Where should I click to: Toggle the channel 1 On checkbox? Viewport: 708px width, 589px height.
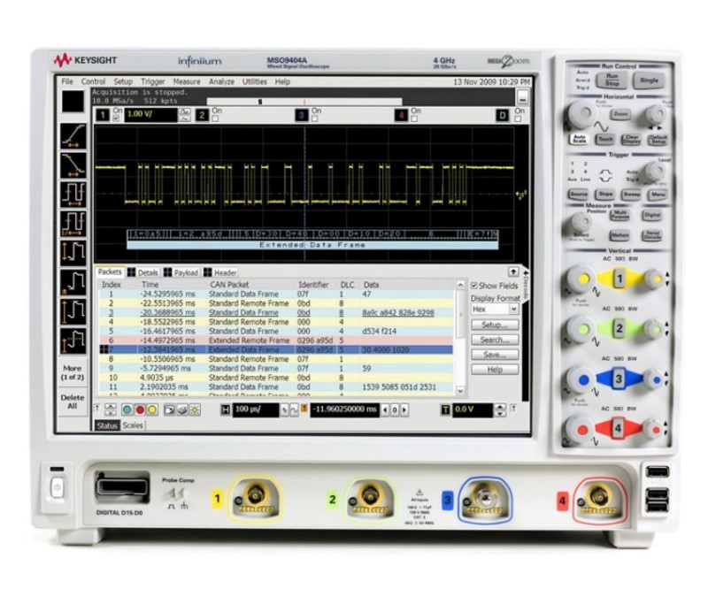[117, 118]
